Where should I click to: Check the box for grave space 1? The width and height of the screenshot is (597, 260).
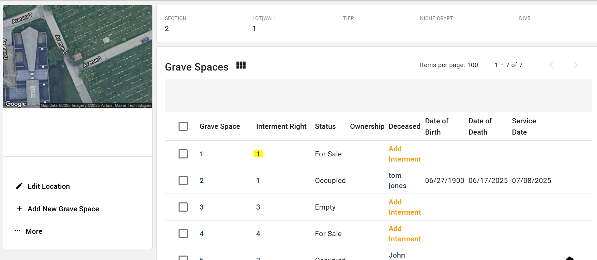(183, 154)
